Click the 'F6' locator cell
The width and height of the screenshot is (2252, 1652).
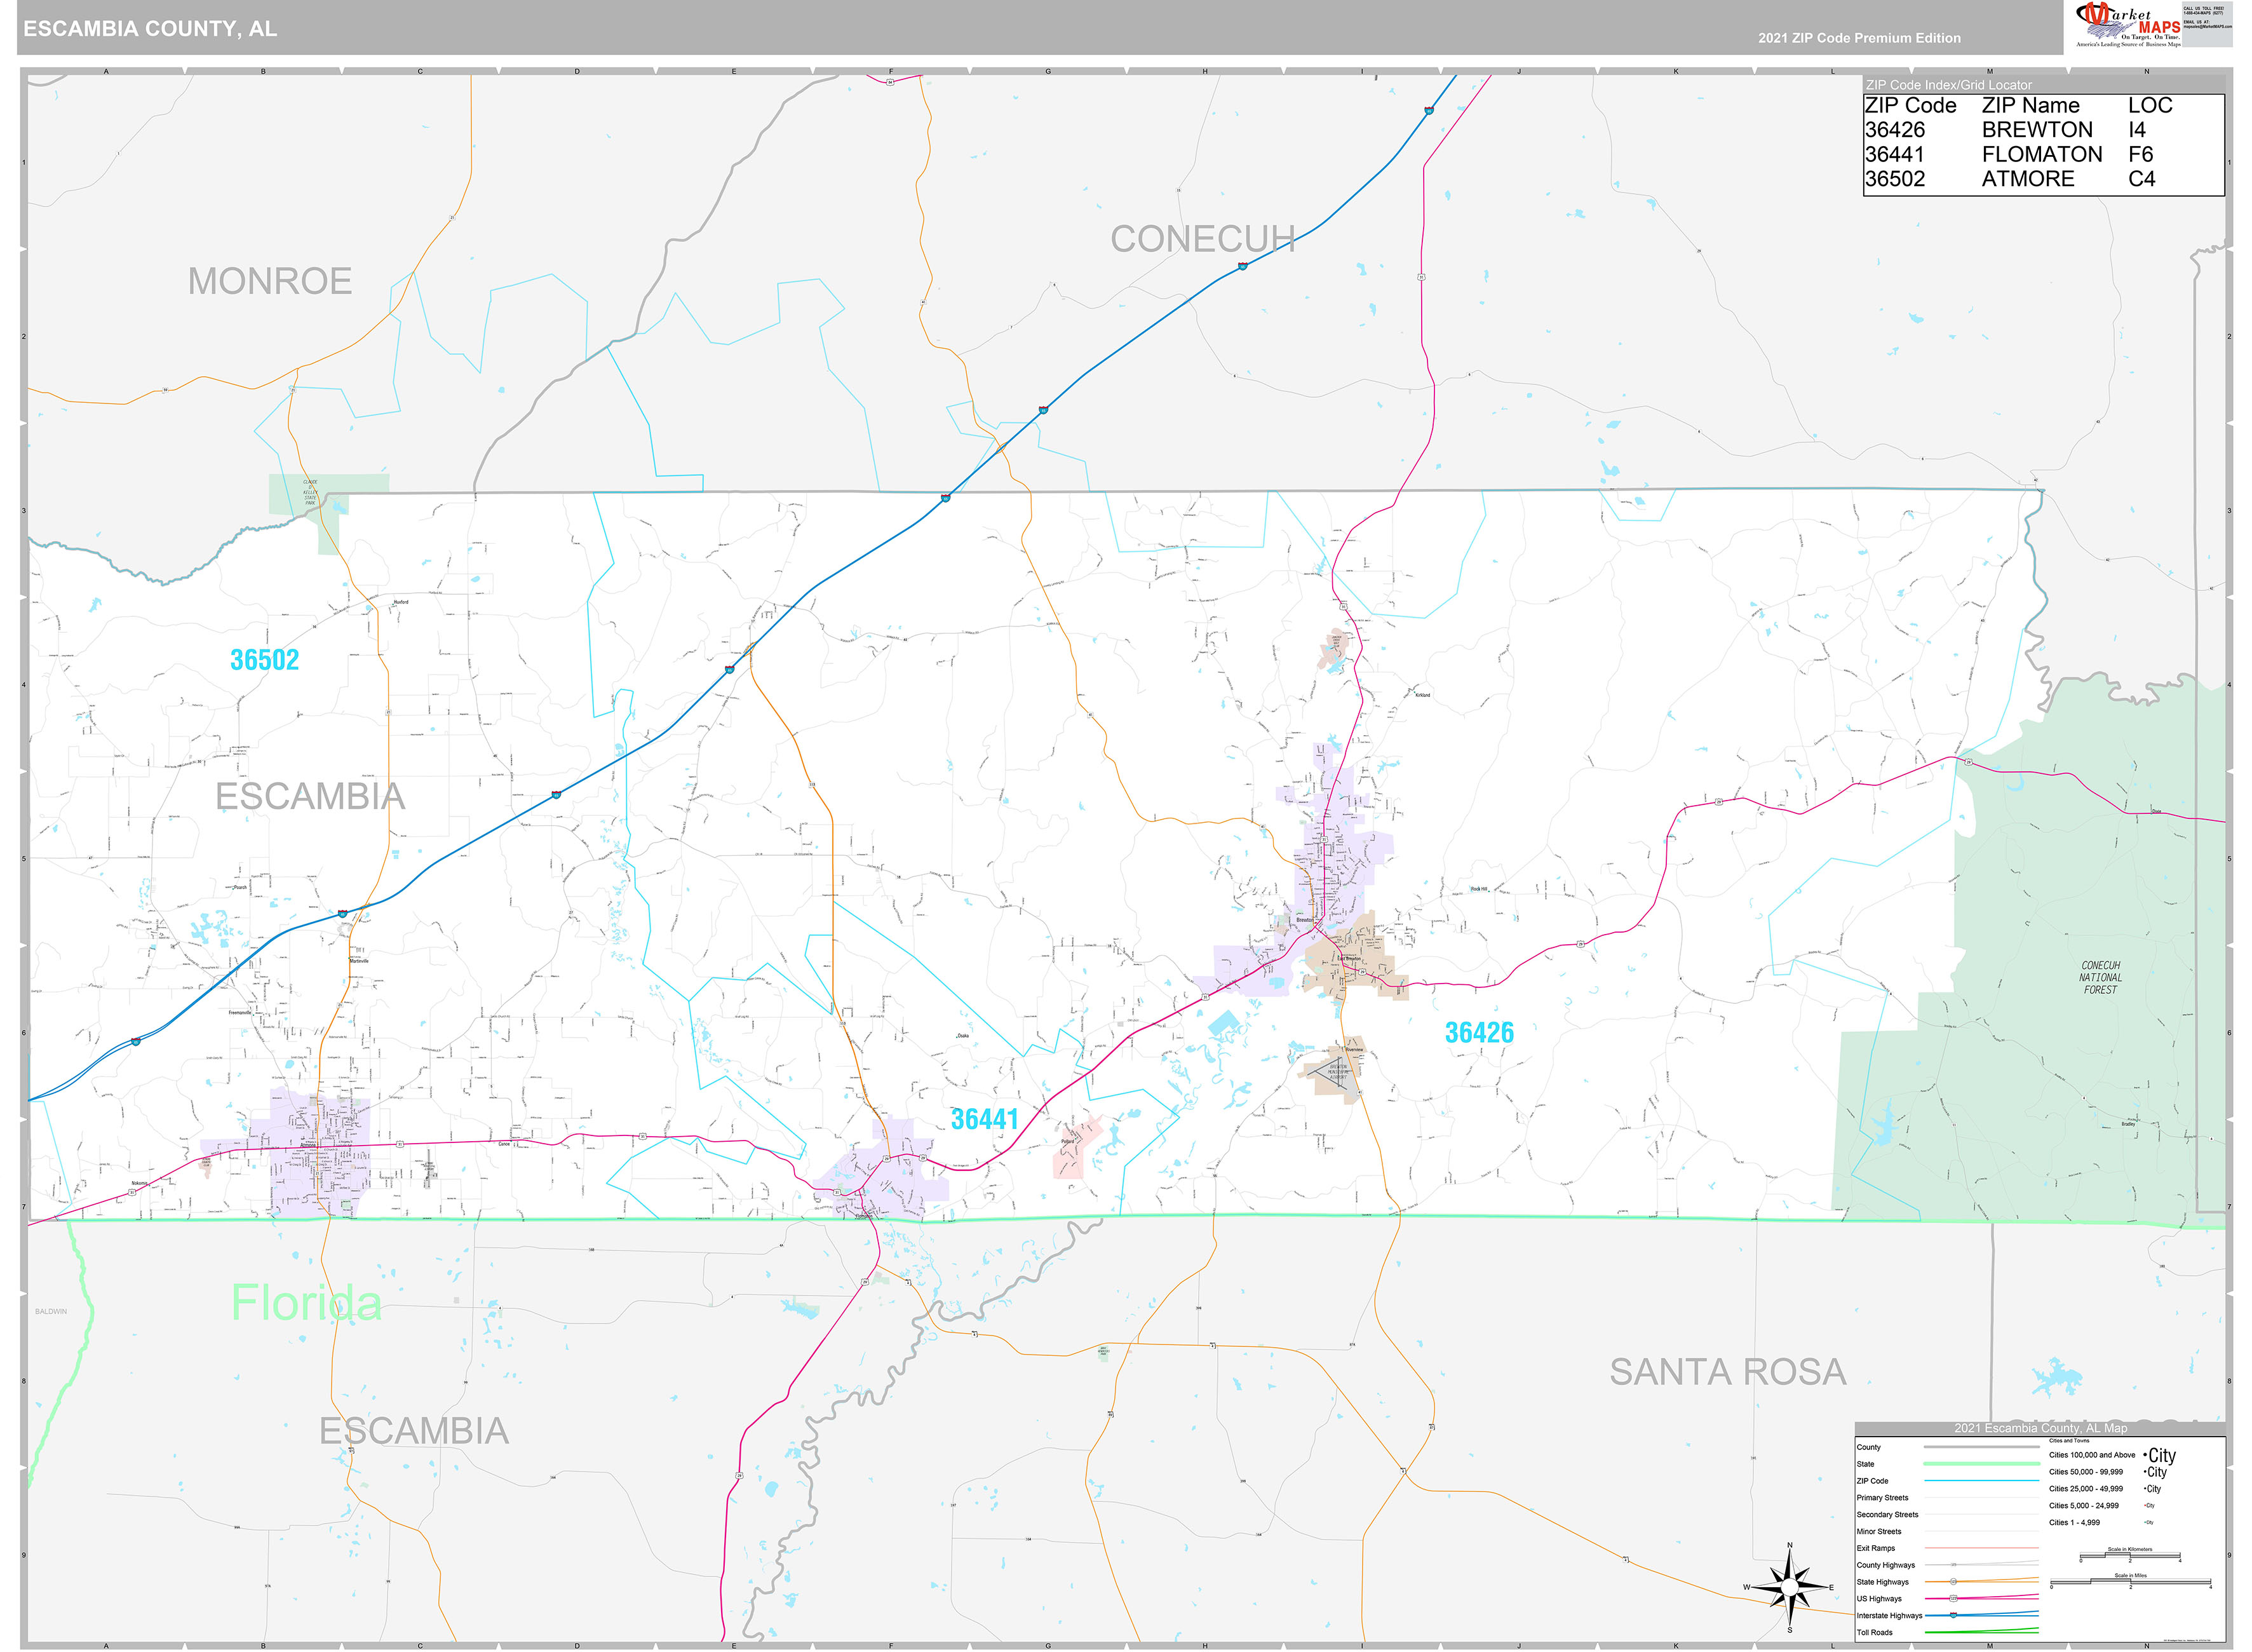tap(2140, 154)
